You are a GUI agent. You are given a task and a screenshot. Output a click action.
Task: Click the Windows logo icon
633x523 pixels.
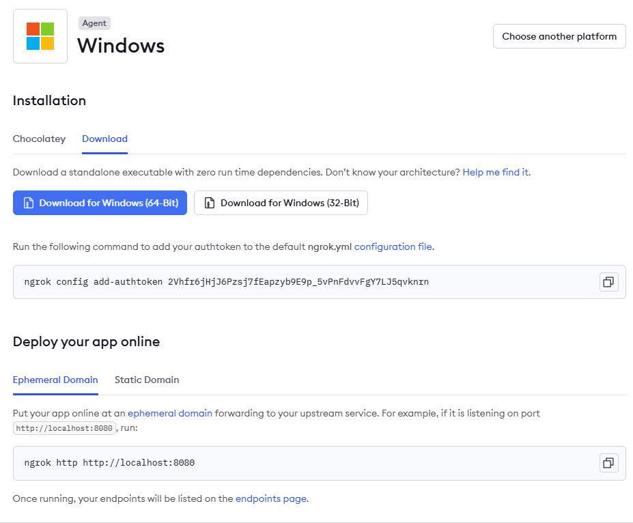[40, 36]
